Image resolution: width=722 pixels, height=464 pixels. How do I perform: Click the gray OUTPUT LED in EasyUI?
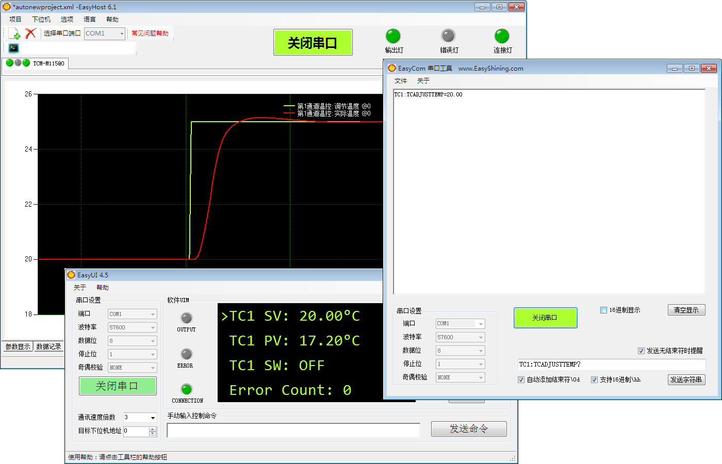coord(187,318)
